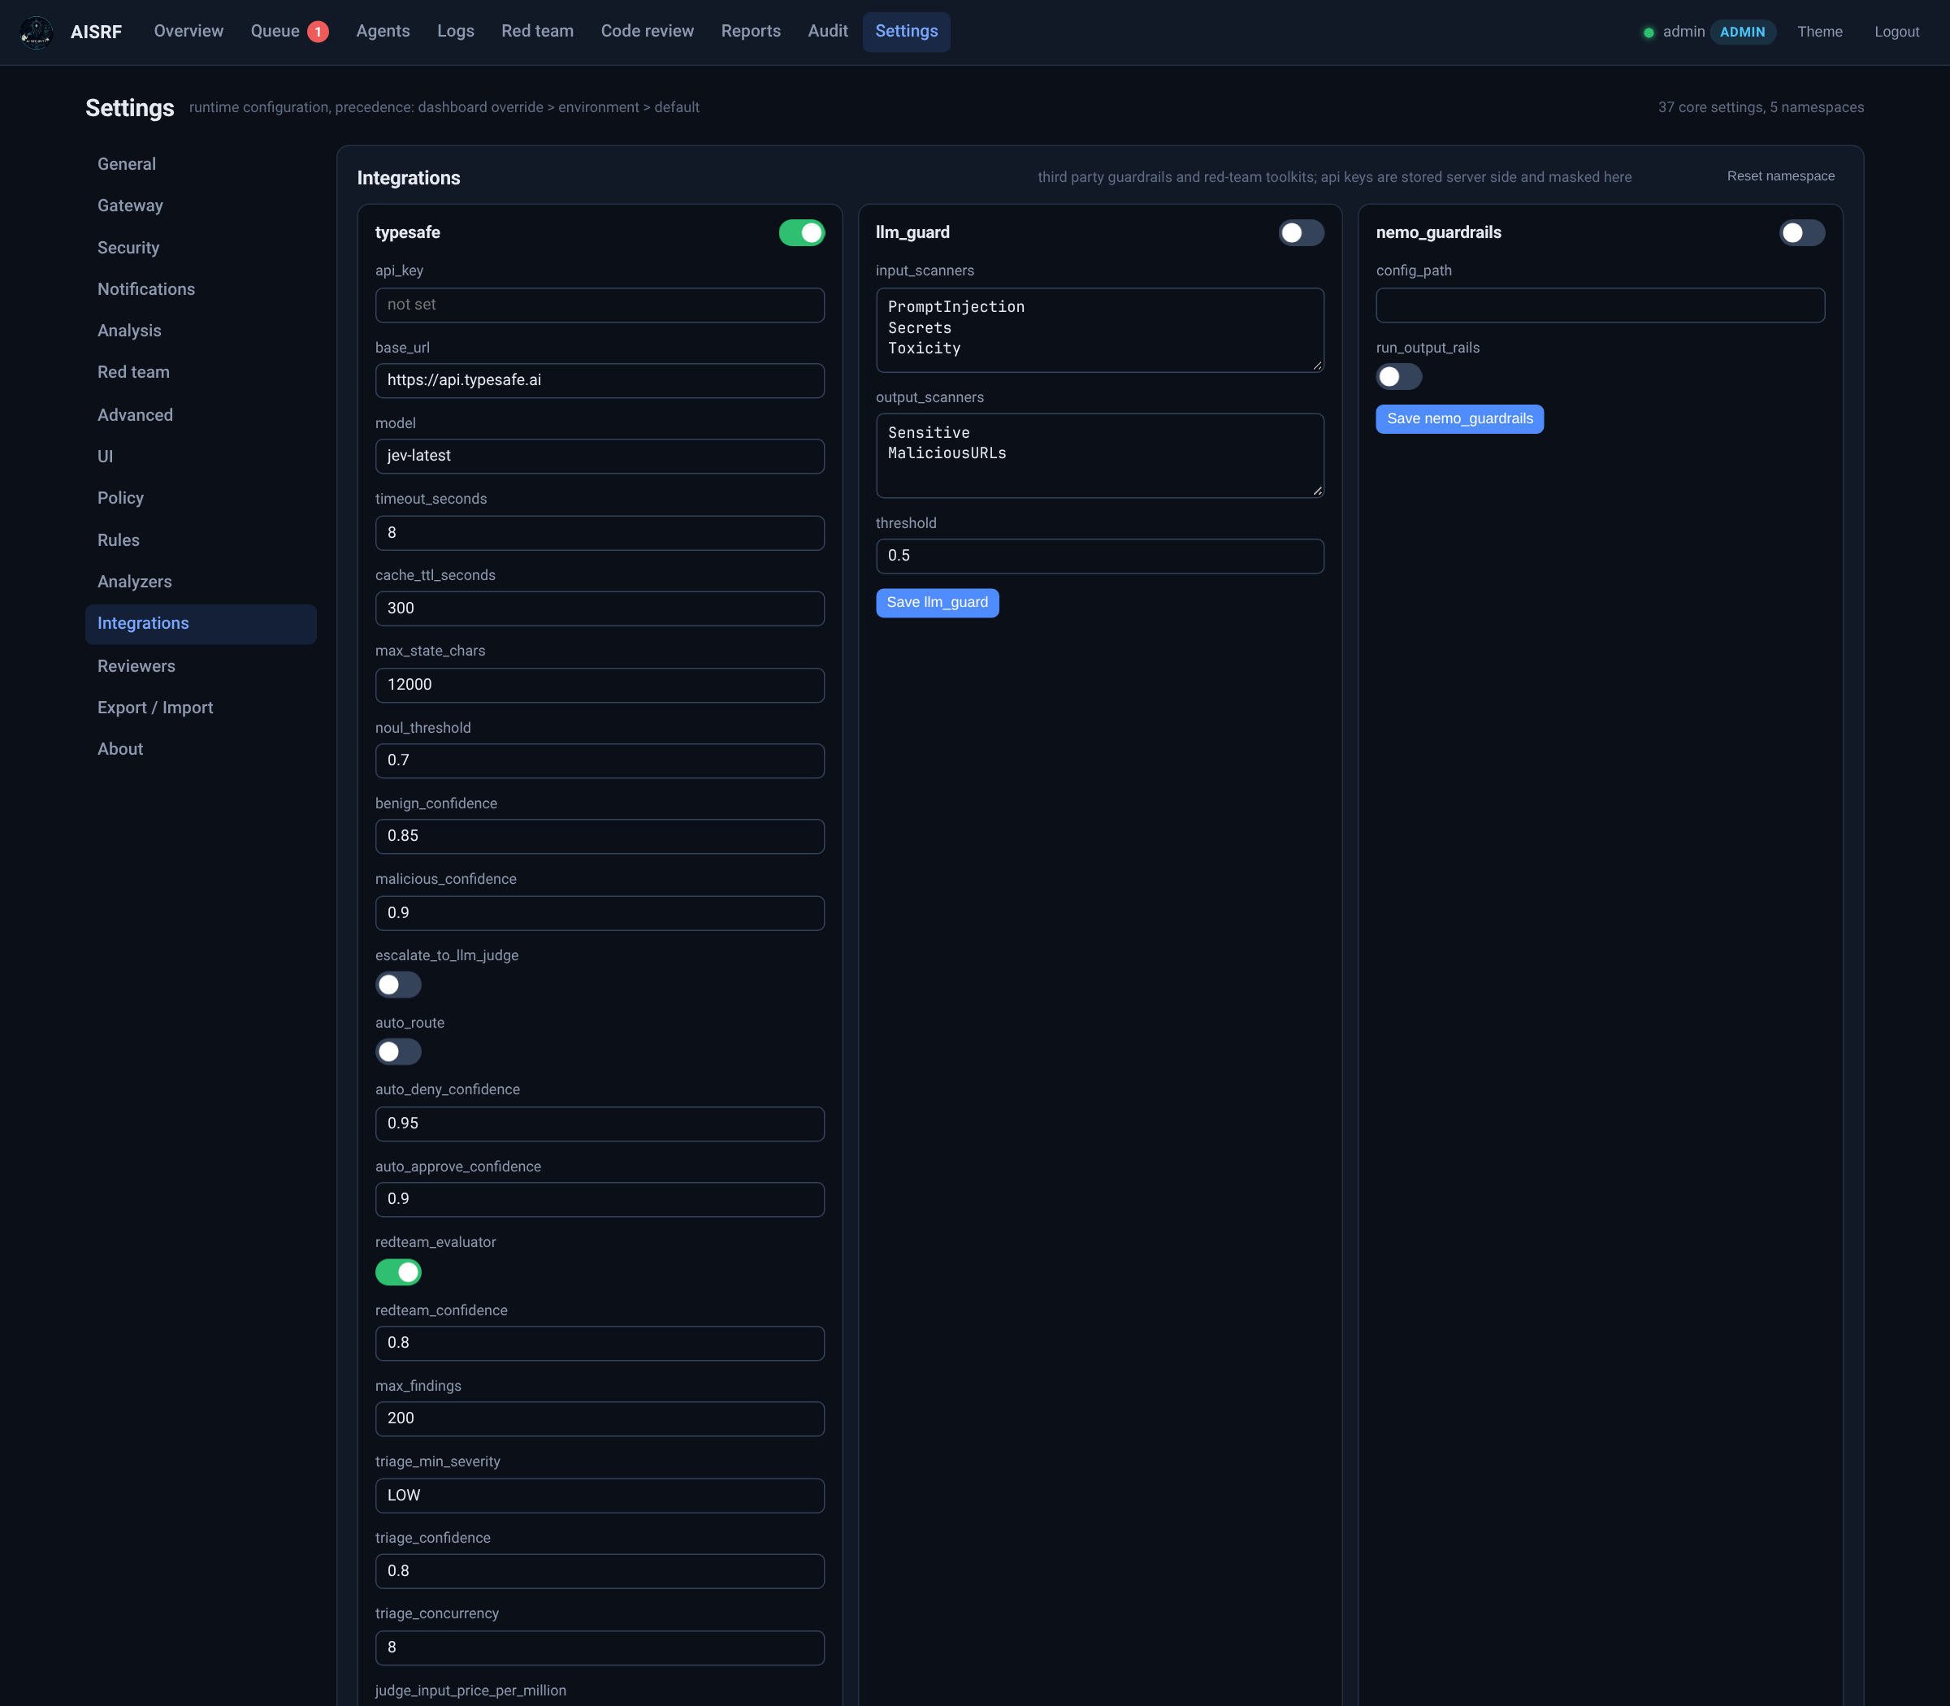Select Integrations in the sidebar
The image size is (1950, 1706).
tap(201, 624)
